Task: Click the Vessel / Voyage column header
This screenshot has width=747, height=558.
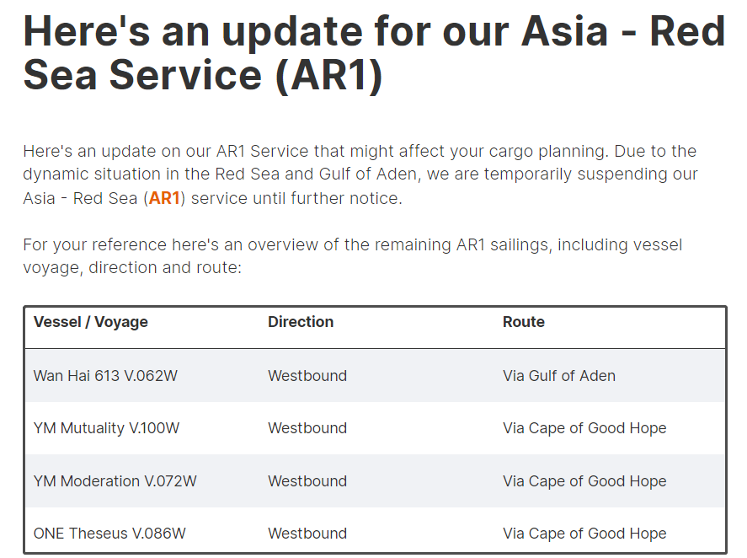Action: 90,322
